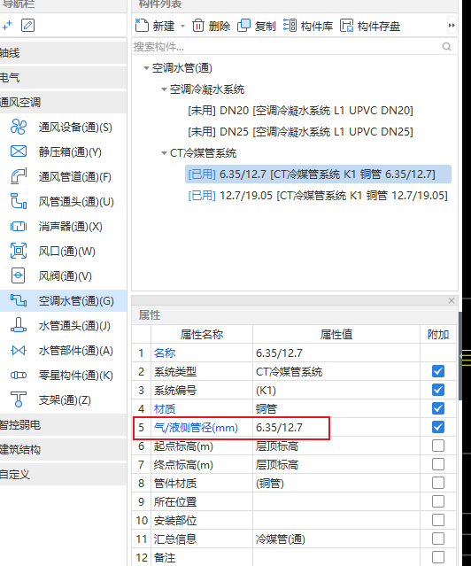Select the 风口(通)(W) icon
Viewport: 471px width, 566px height.
pyautogui.click(x=19, y=251)
